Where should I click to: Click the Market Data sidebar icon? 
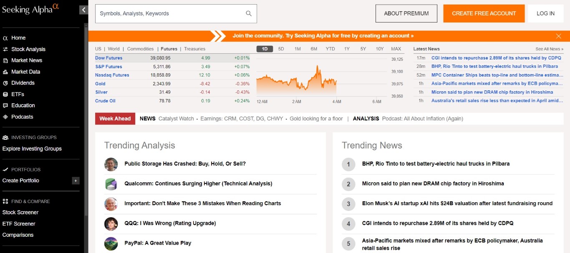[5, 72]
